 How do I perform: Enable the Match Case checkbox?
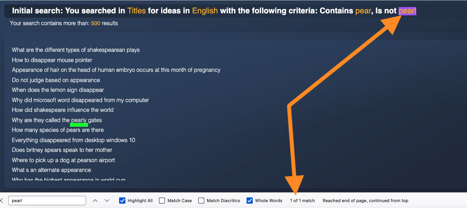click(x=162, y=201)
